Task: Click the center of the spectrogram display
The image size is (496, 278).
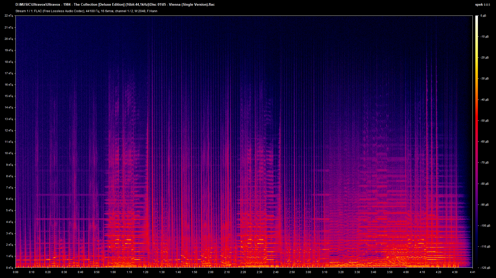Action: point(244,142)
